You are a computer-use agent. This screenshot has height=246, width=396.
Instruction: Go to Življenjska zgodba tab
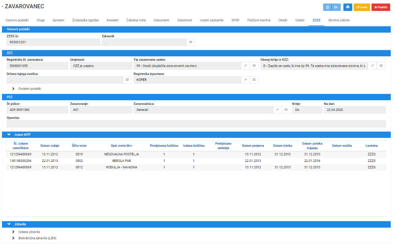(85, 20)
